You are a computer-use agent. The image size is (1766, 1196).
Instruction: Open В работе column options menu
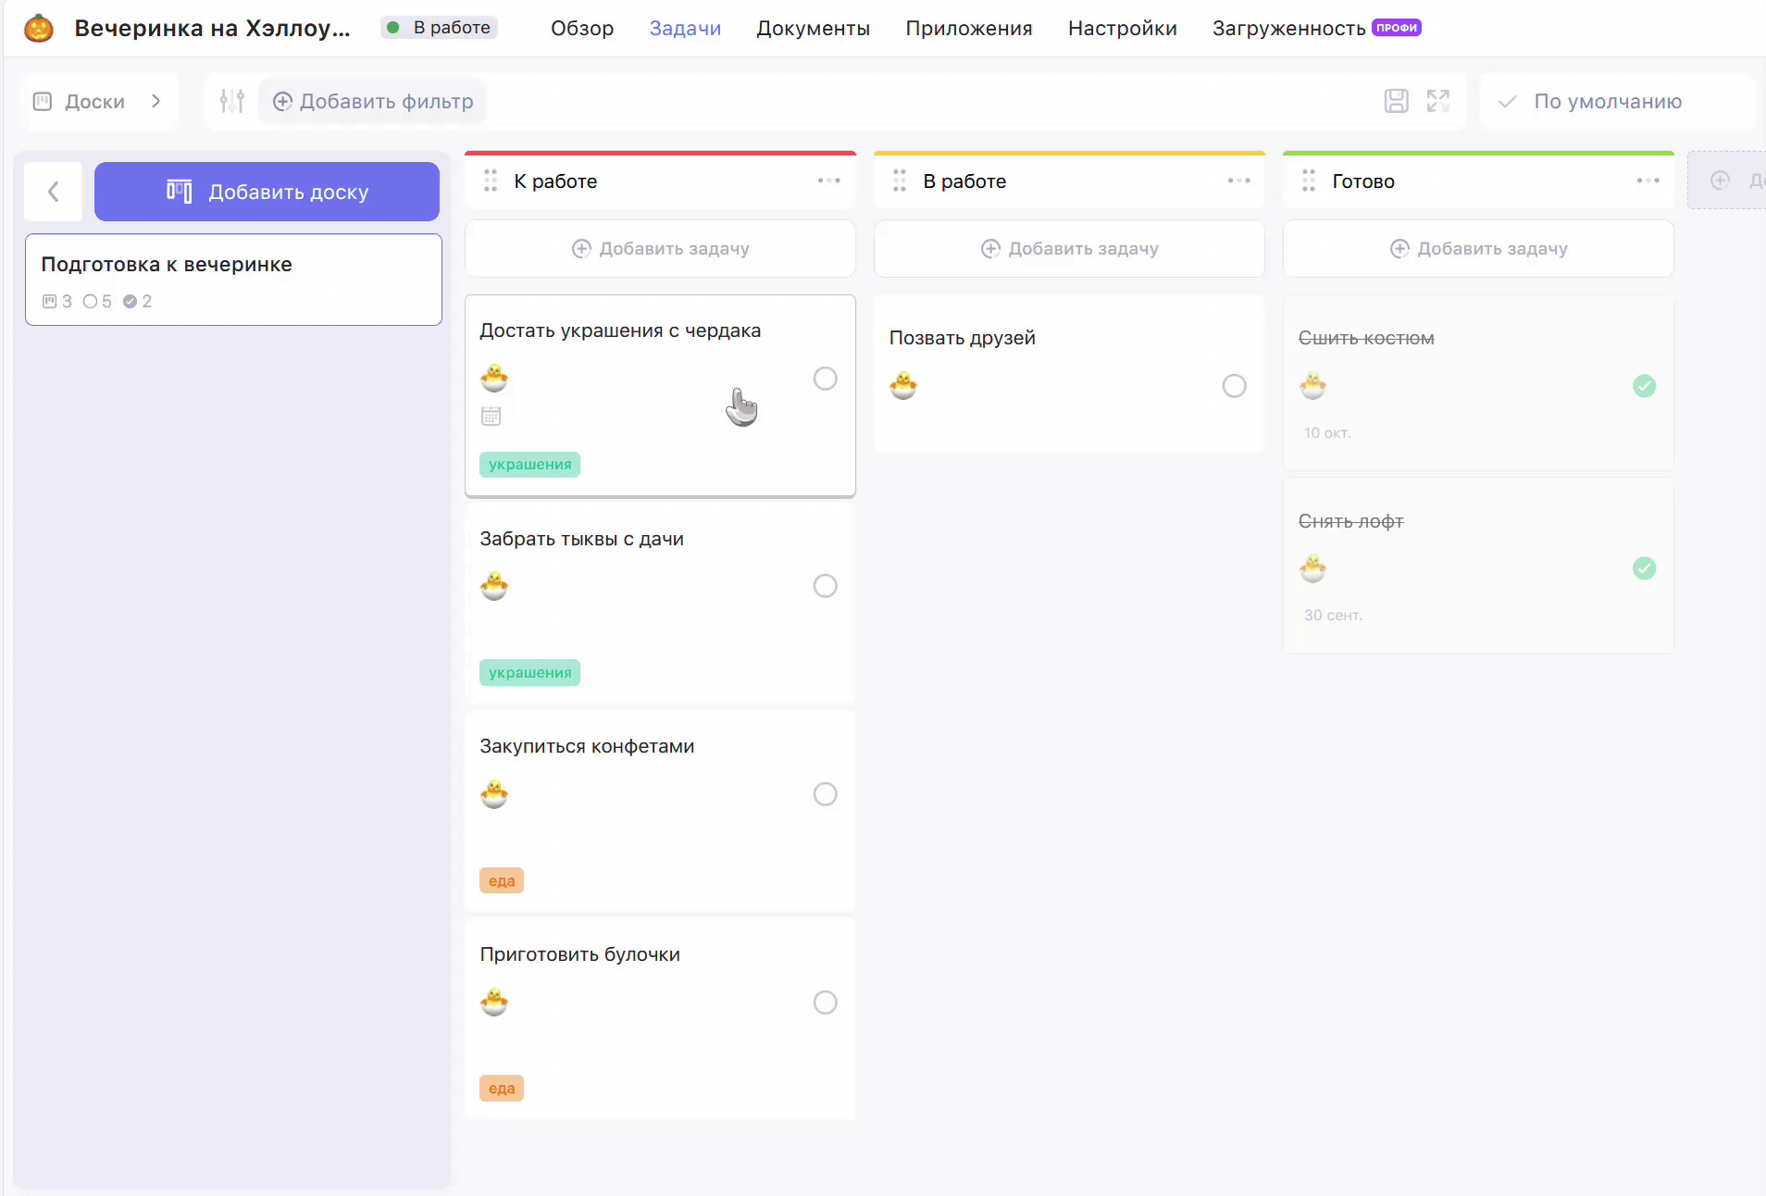pos(1239,181)
